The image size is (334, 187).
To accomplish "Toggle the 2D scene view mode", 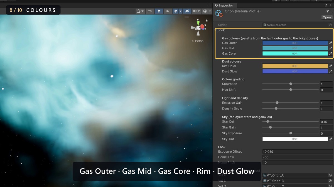I will tap(150, 11).
